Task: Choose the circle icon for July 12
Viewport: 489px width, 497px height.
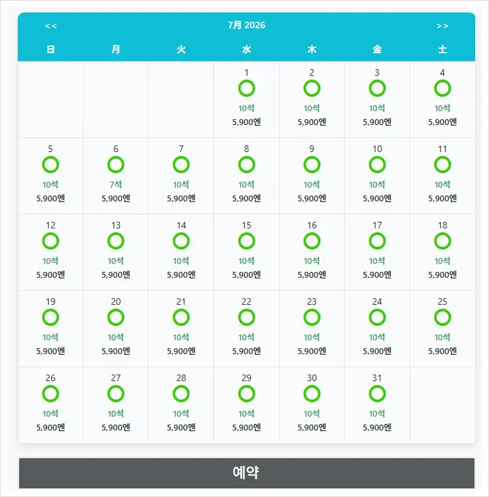Action: coord(51,241)
